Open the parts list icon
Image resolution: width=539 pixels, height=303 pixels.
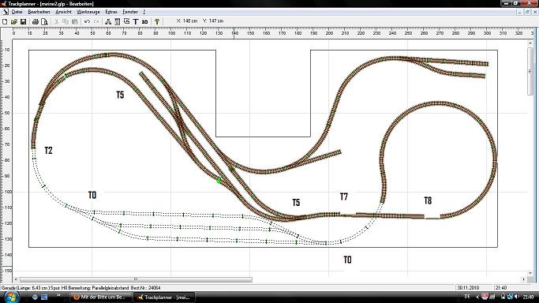click(118, 21)
